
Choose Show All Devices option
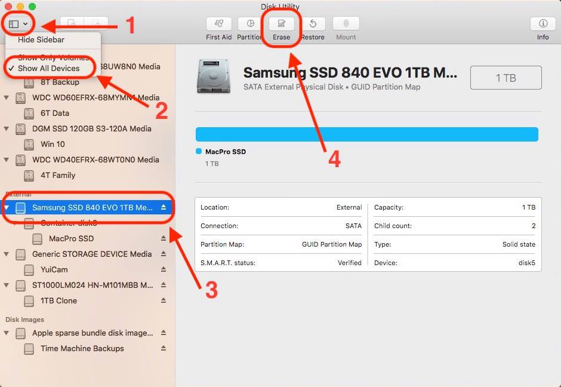49,68
